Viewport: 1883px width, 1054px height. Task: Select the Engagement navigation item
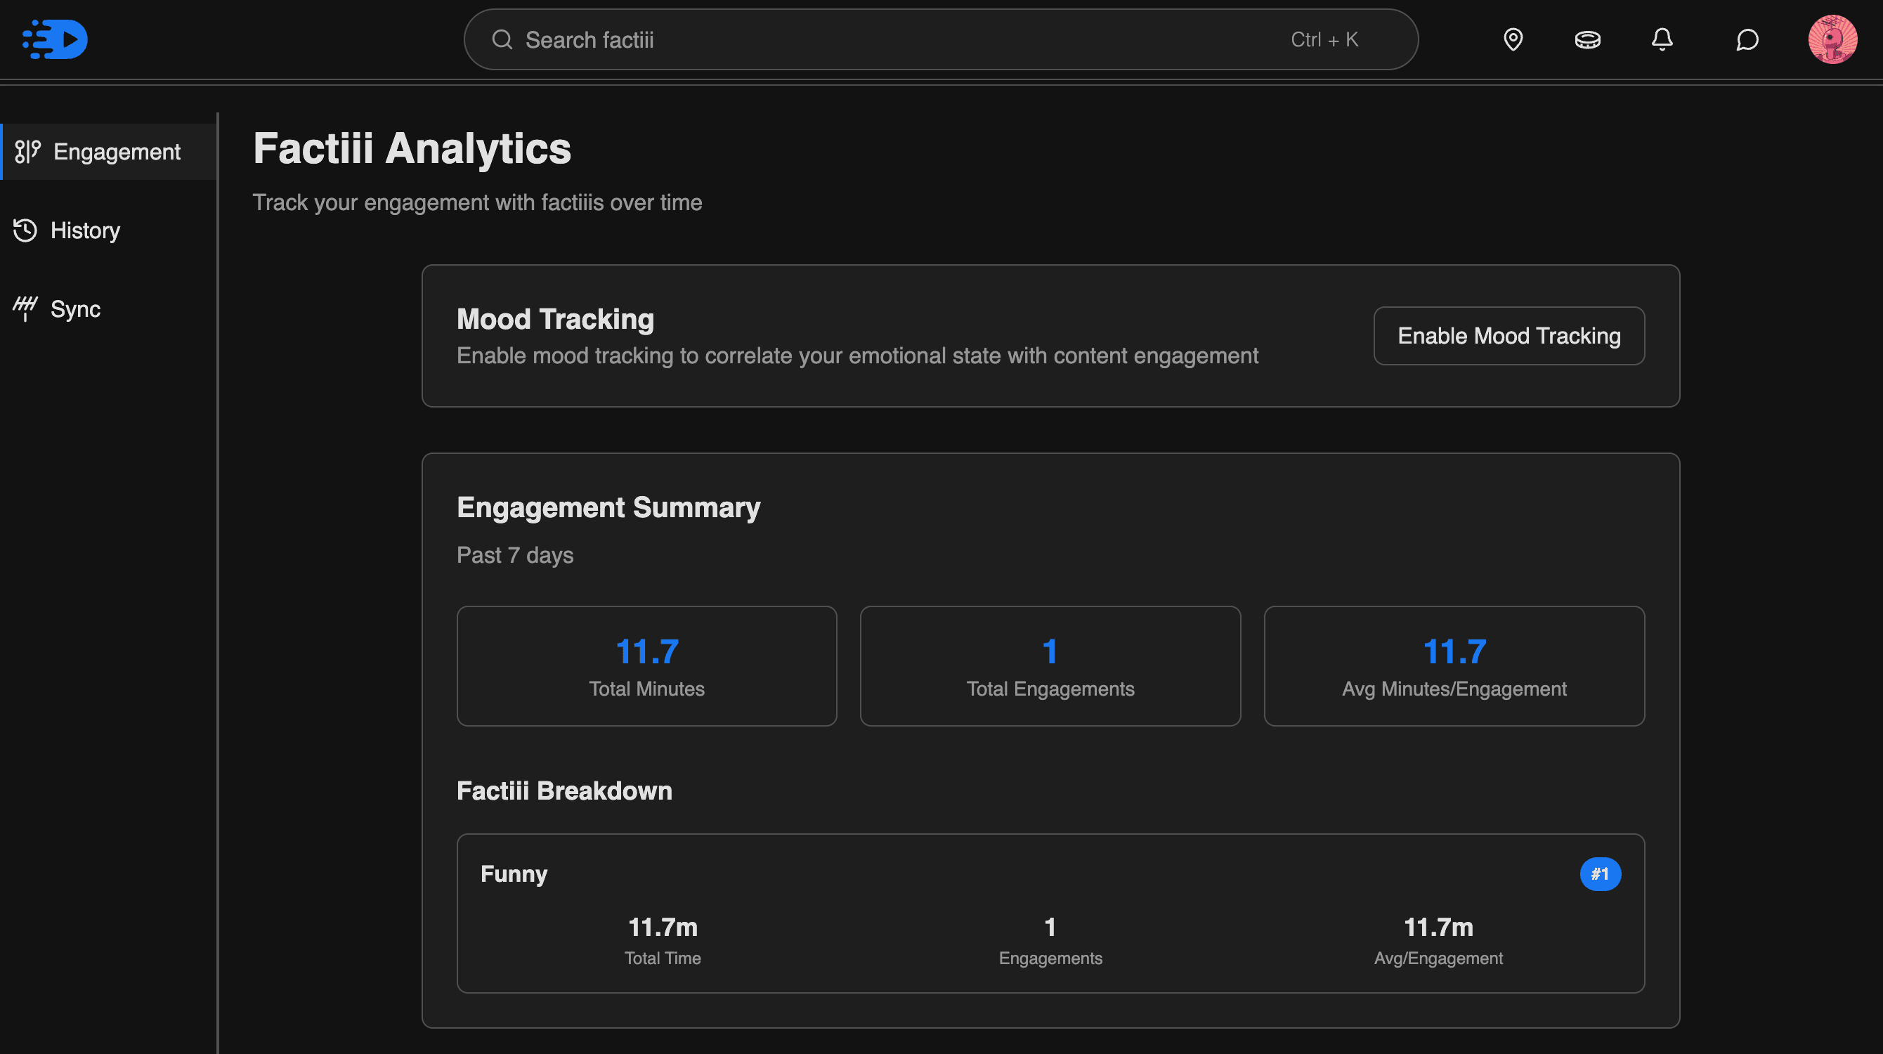108,151
